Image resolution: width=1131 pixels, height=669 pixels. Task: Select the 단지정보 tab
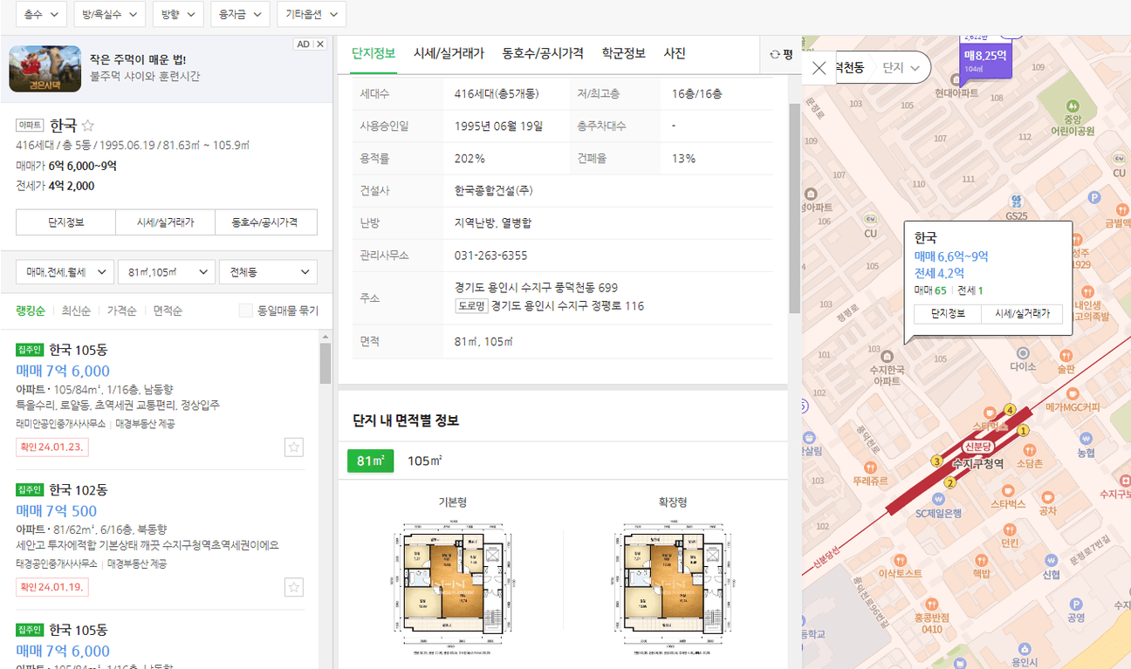click(374, 53)
